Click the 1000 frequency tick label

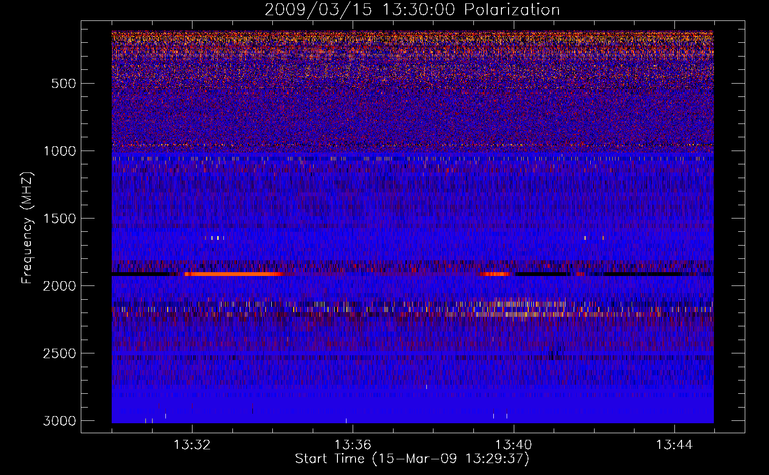(59, 151)
